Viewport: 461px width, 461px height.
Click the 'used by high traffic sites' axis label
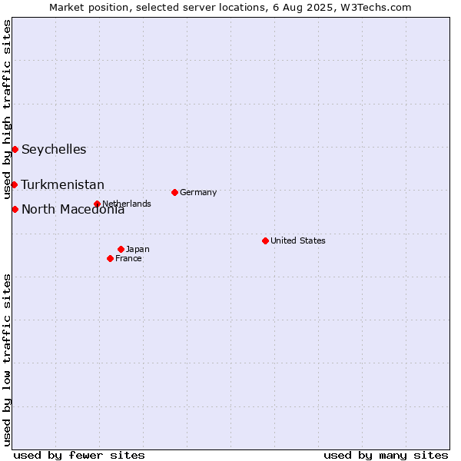click(7, 110)
